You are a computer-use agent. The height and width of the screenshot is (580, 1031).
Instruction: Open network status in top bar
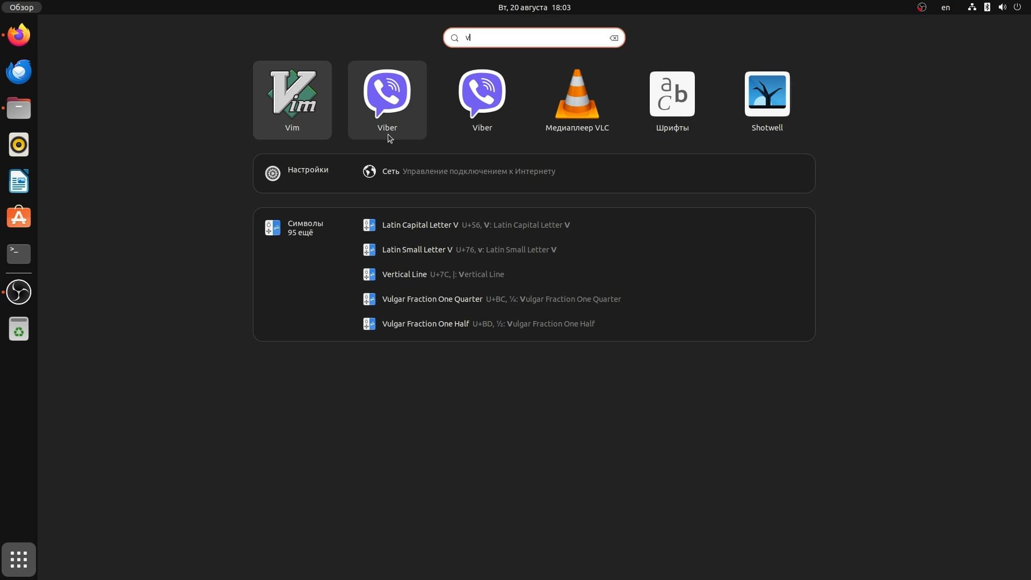(972, 8)
